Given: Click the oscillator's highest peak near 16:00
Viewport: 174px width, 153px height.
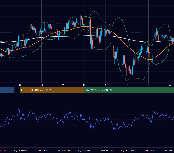Looking at the screenshot, I should (19, 109).
